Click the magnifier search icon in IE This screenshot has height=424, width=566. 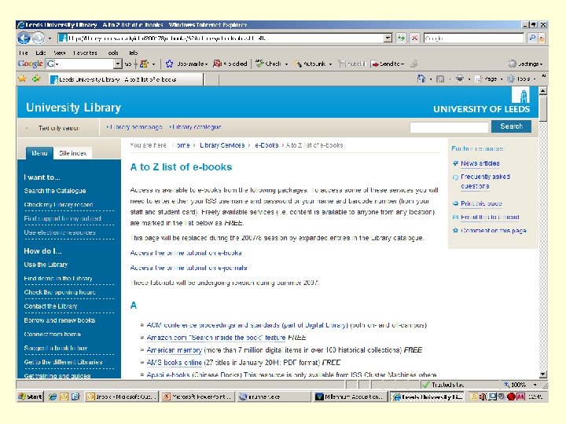pos(532,38)
